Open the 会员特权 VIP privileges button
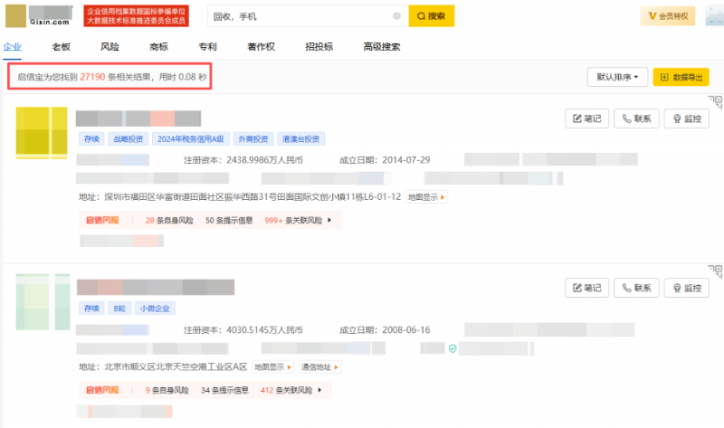Screen dimensions: 724x428 [668, 16]
